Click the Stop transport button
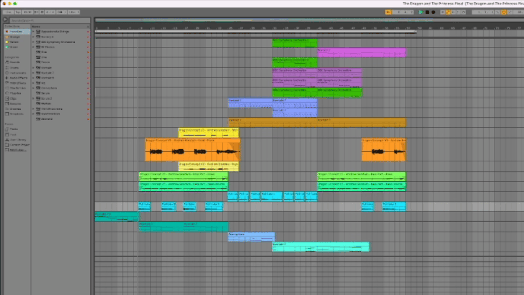 427,12
